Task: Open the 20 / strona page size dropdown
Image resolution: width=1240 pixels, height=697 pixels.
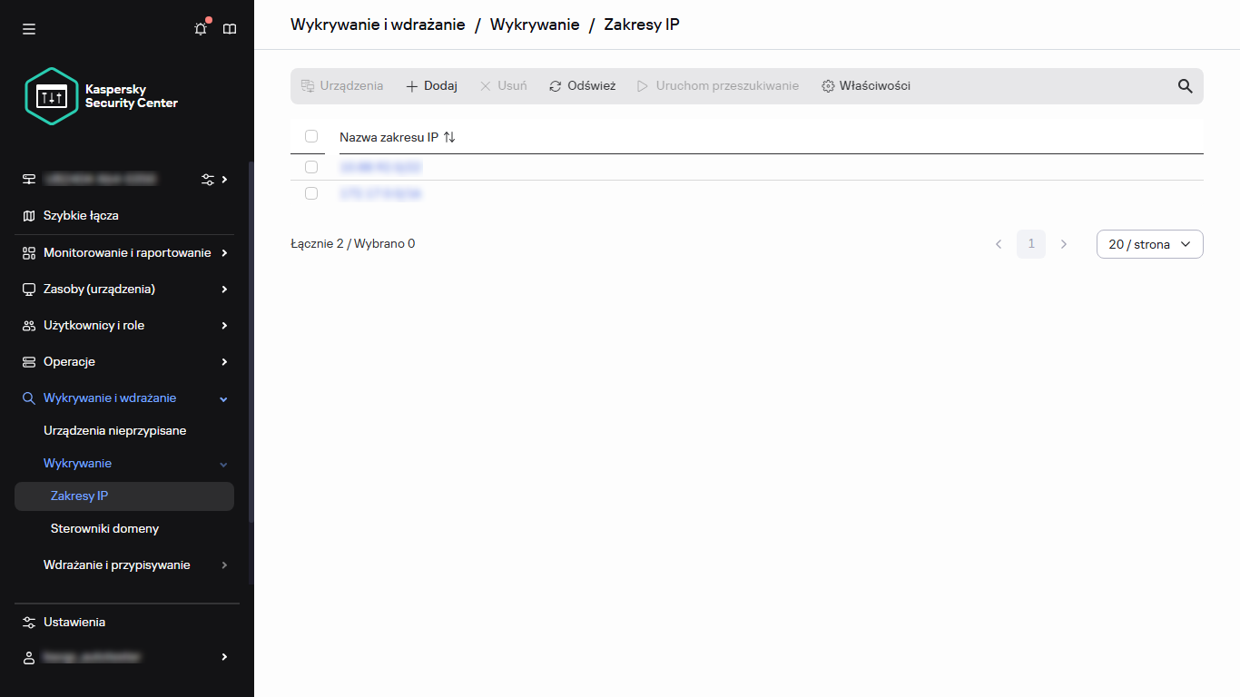Action: pyautogui.click(x=1149, y=243)
